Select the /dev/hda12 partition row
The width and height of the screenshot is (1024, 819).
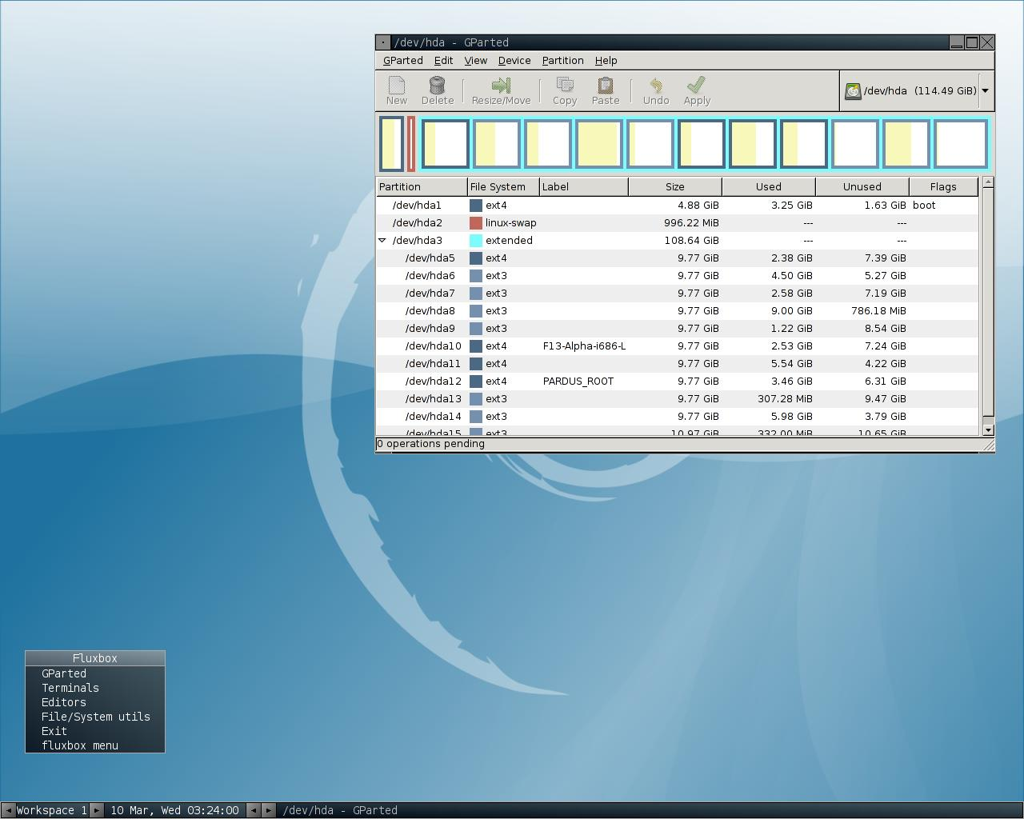pyautogui.click(x=678, y=382)
